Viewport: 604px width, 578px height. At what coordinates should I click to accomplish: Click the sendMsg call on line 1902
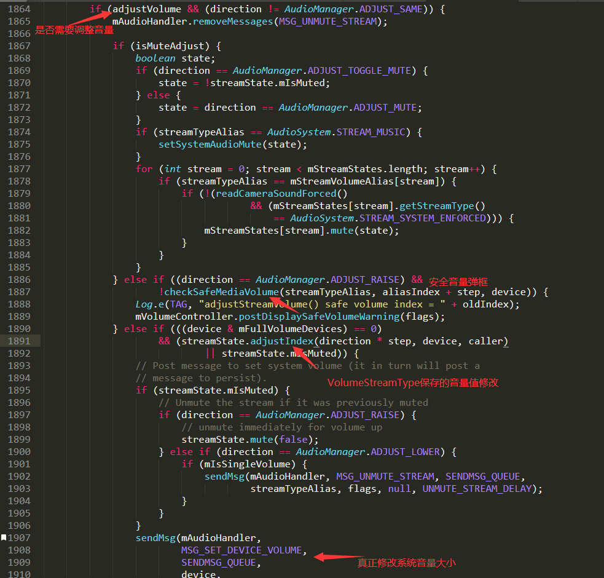pyautogui.click(x=224, y=477)
